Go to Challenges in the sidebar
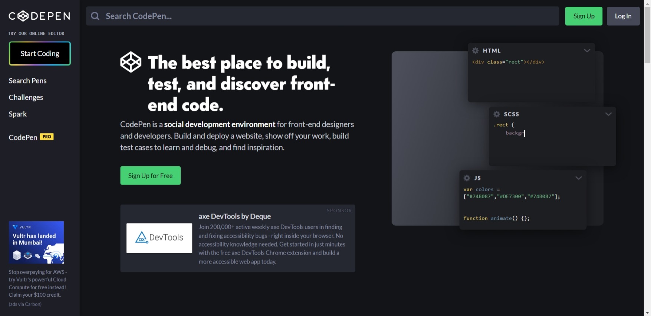This screenshot has width=651, height=316. pyautogui.click(x=26, y=97)
